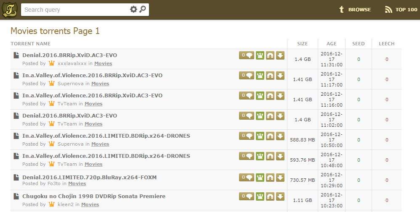
Task: Open Movies category link beside Fo3to
Action: (77, 183)
